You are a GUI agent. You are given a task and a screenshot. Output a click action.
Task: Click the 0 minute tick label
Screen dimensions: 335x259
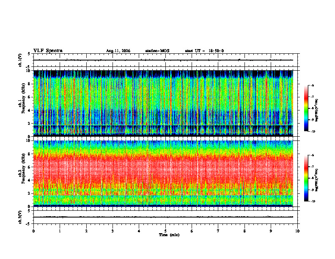[33, 231]
